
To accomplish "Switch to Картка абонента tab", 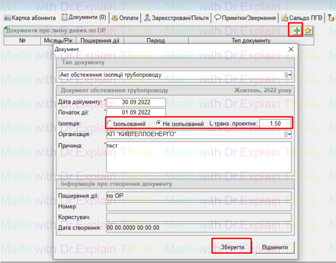I will pos(29,18).
